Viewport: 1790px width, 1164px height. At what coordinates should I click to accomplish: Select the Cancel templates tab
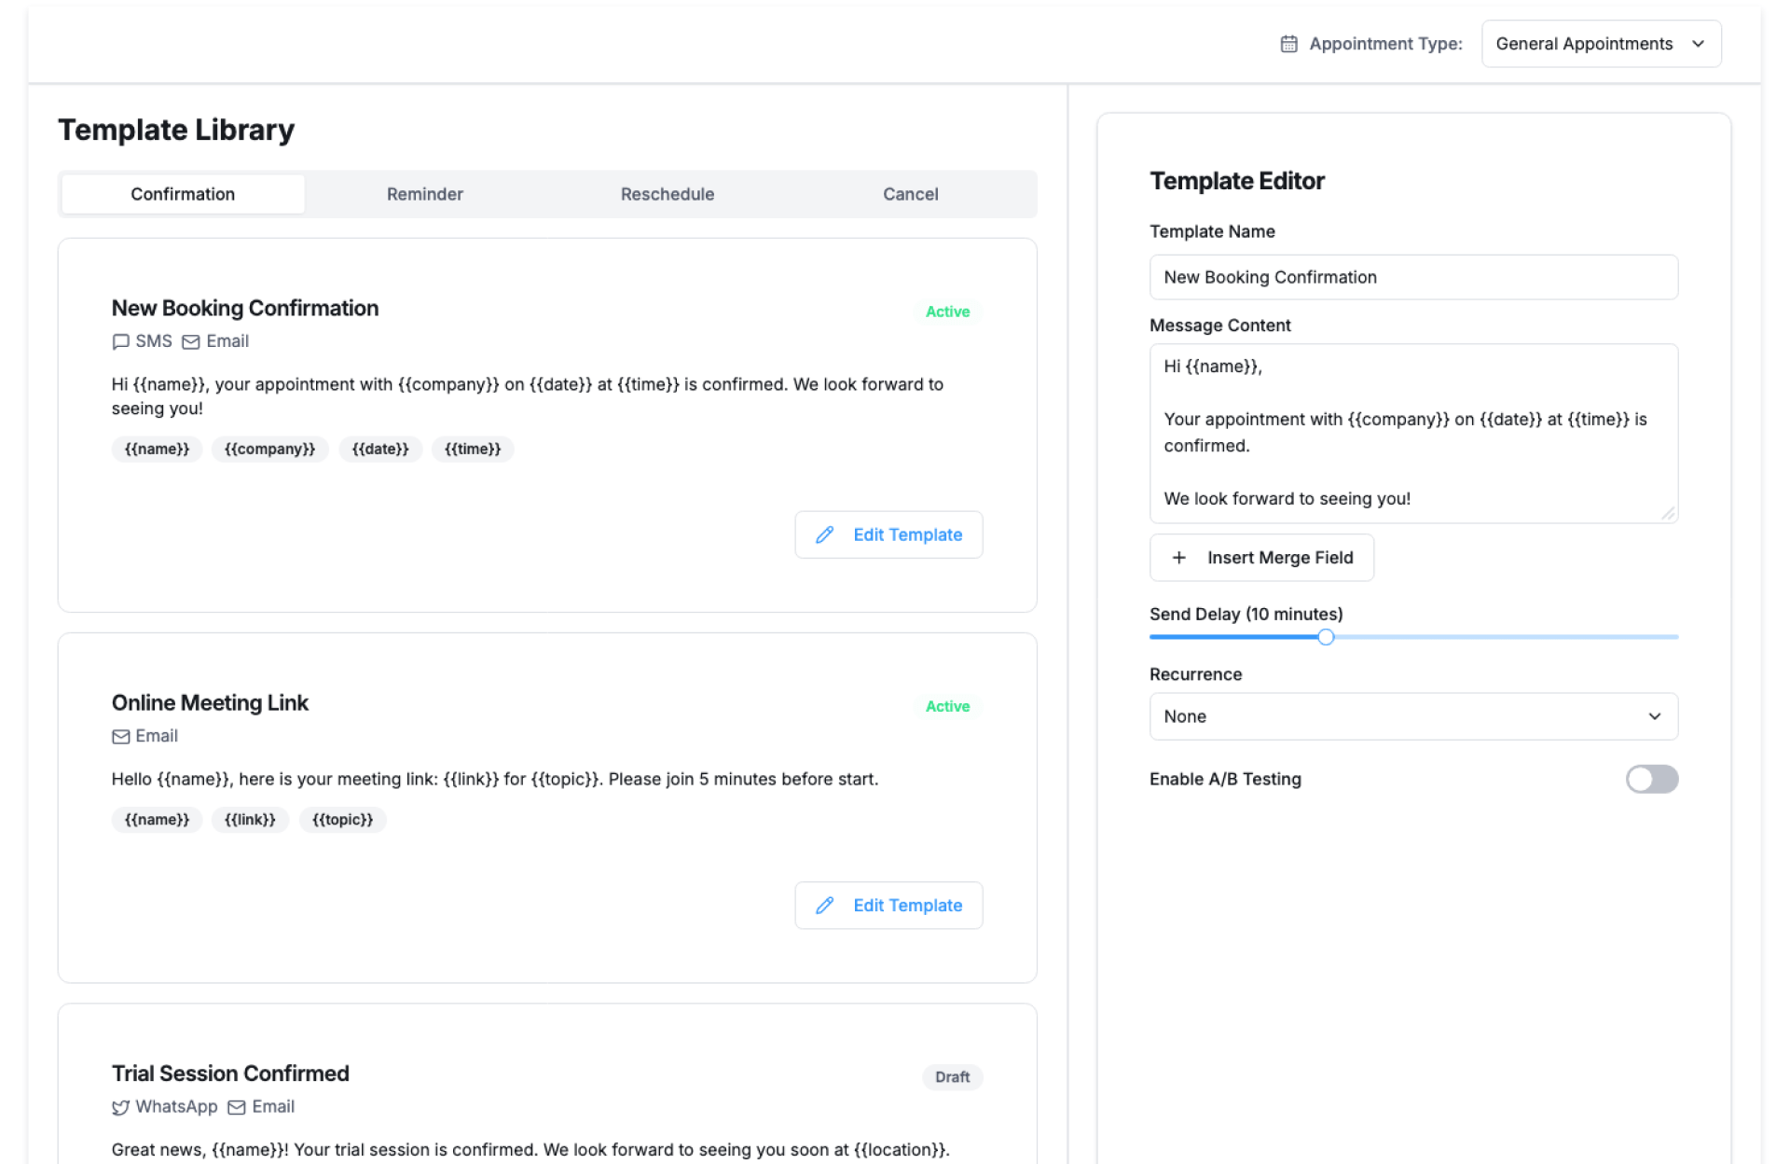(x=910, y=194)
